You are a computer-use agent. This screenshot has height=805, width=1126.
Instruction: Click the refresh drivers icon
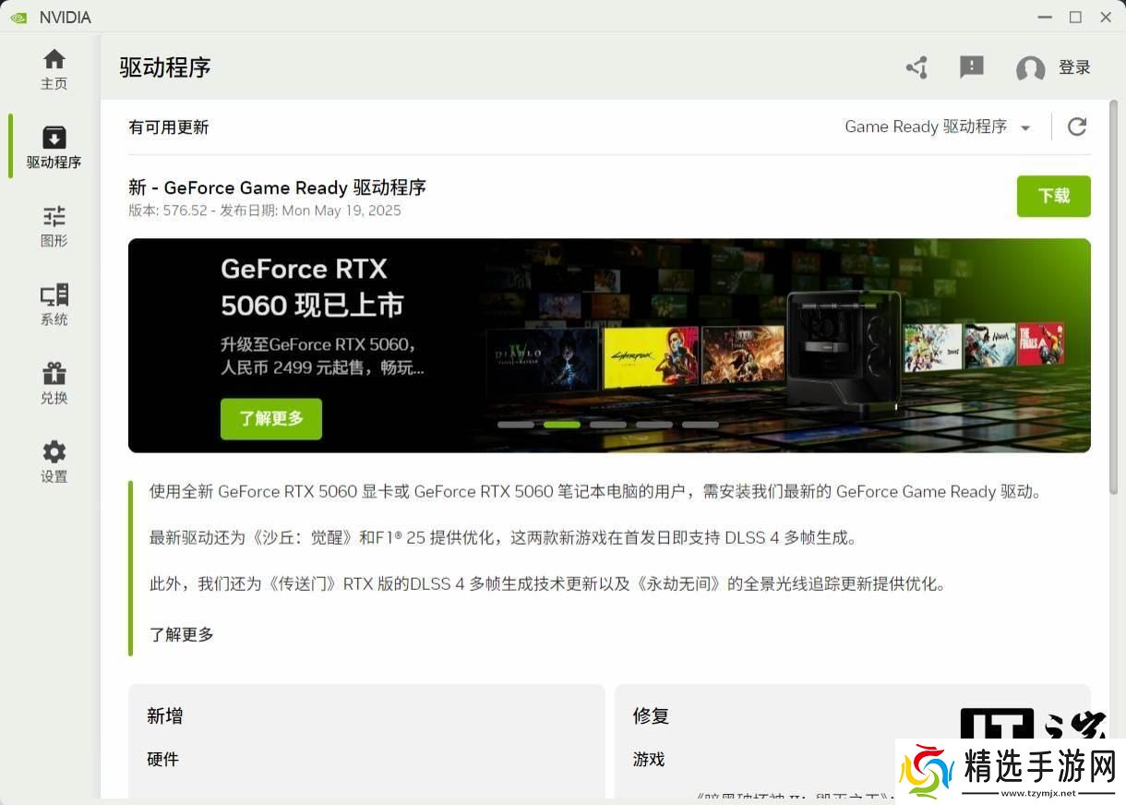(x=1076, y=126)
